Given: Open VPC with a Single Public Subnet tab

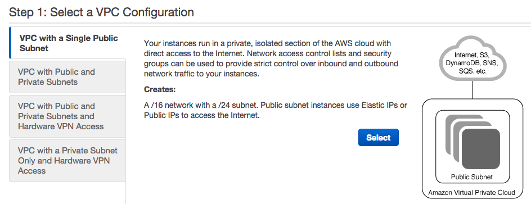Looking at the screenshot, I should point(67,43).
